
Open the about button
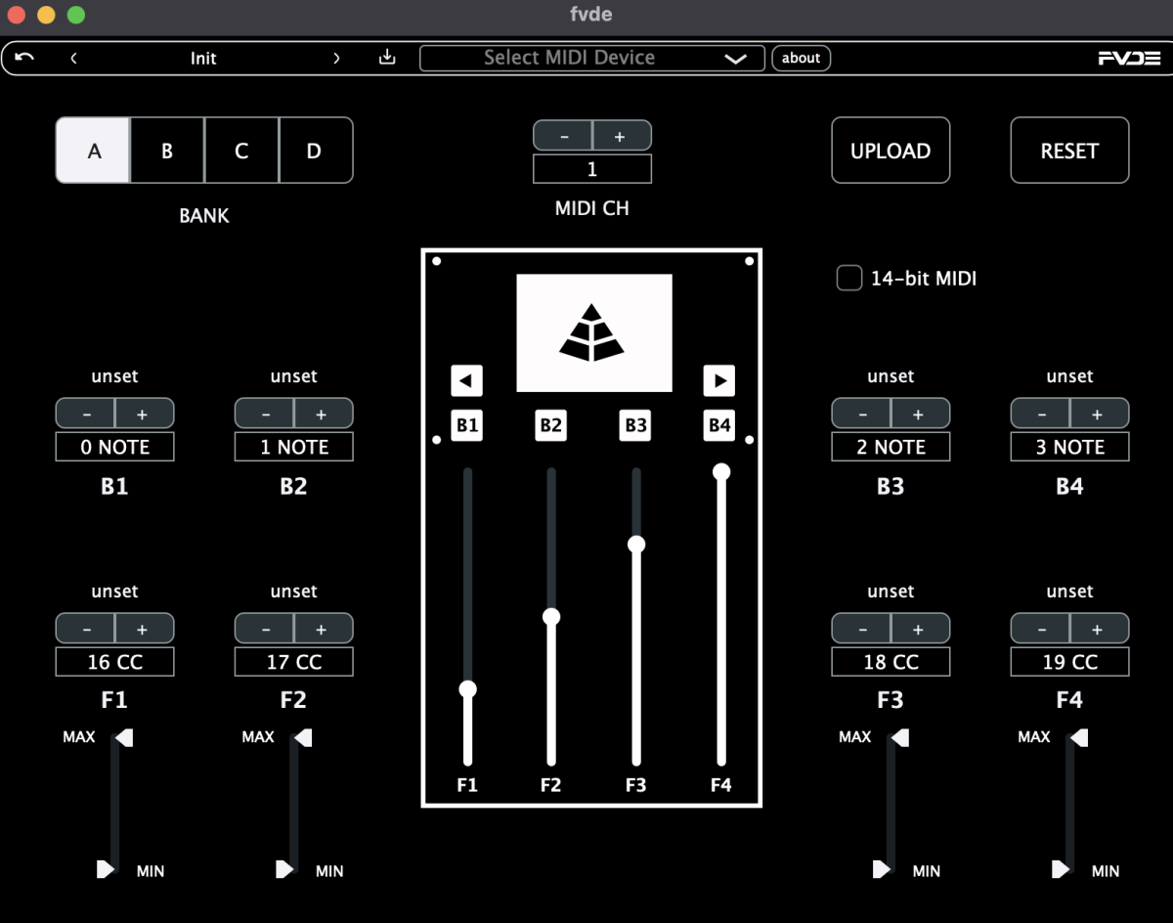coord(801,58)
